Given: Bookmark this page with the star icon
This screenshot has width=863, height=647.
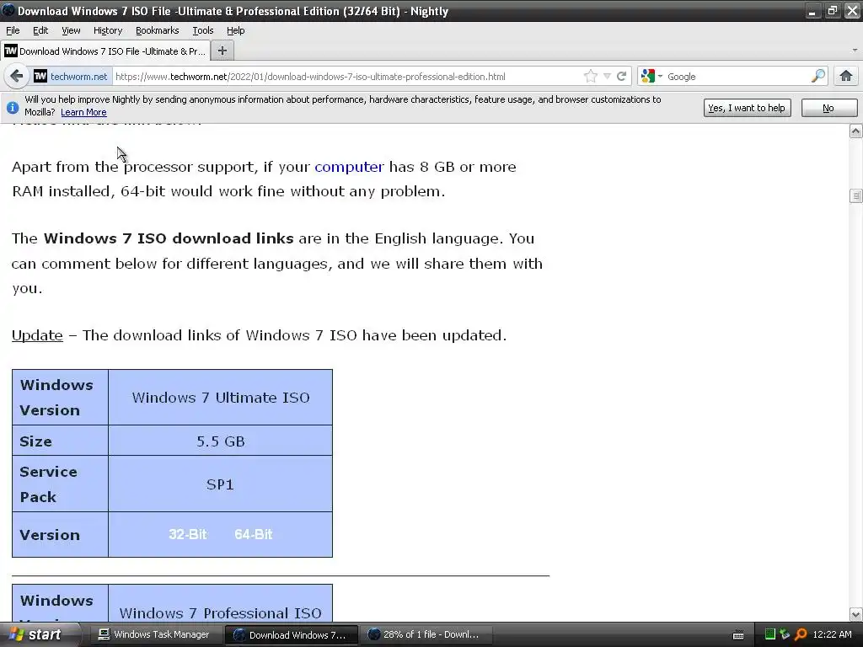Looking at the screenshot, I should pyautogui.click(x=591, y=76).
